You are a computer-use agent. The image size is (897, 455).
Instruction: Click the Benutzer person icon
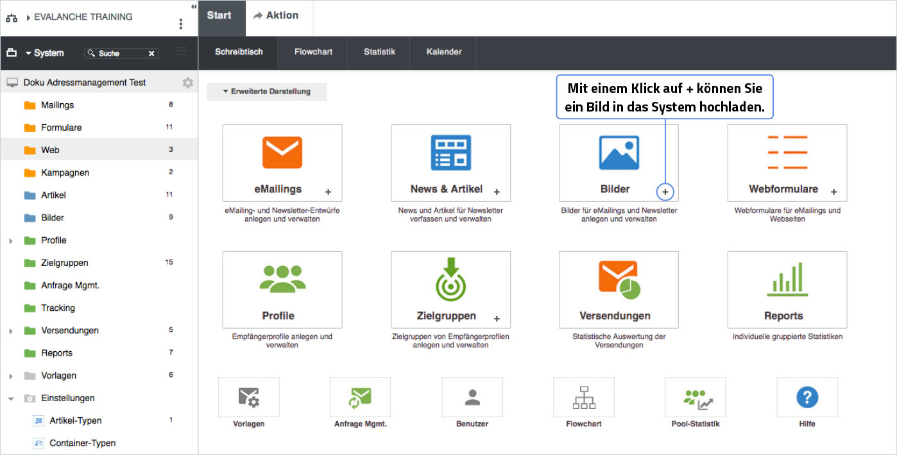(472, 397)
